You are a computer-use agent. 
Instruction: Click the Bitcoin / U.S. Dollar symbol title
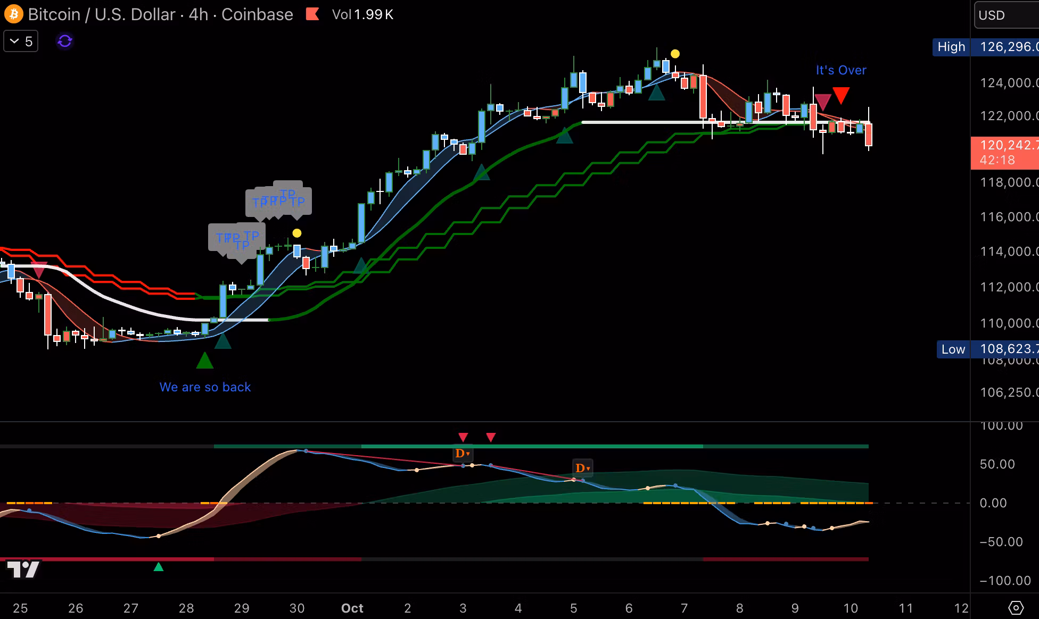tap(101, 14)
